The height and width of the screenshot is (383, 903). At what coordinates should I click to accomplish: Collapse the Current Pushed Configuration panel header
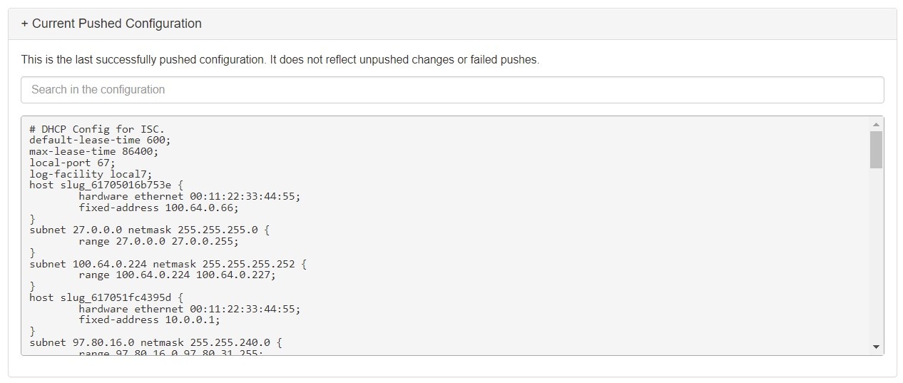pos(111,24)
